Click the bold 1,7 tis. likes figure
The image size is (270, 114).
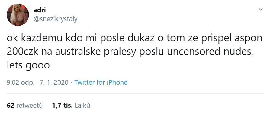coord(63,106)
